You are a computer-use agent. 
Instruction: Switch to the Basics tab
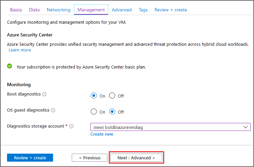pos(16,10)
